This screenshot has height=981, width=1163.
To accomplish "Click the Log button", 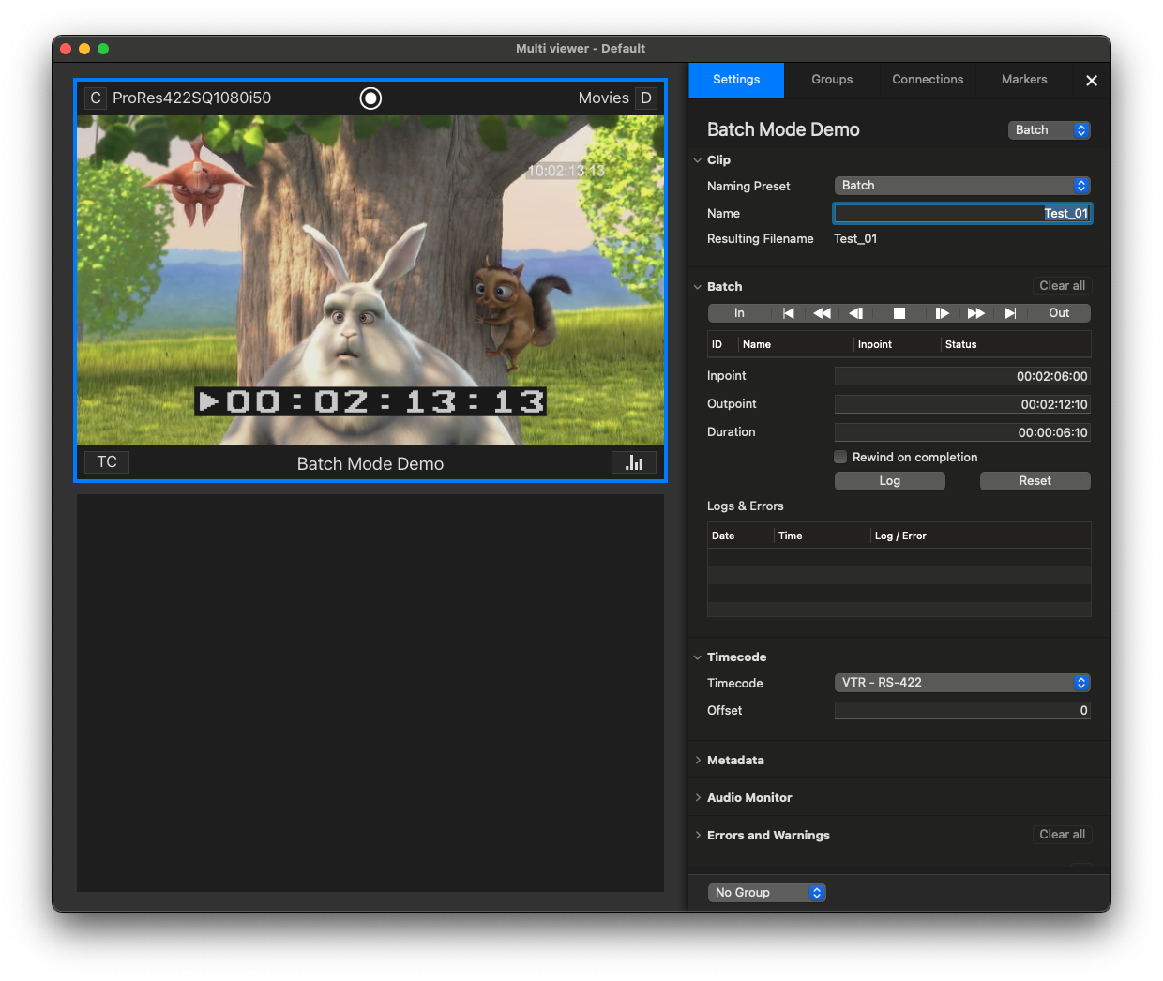I will pyautogui.click(x=890, y=481).
